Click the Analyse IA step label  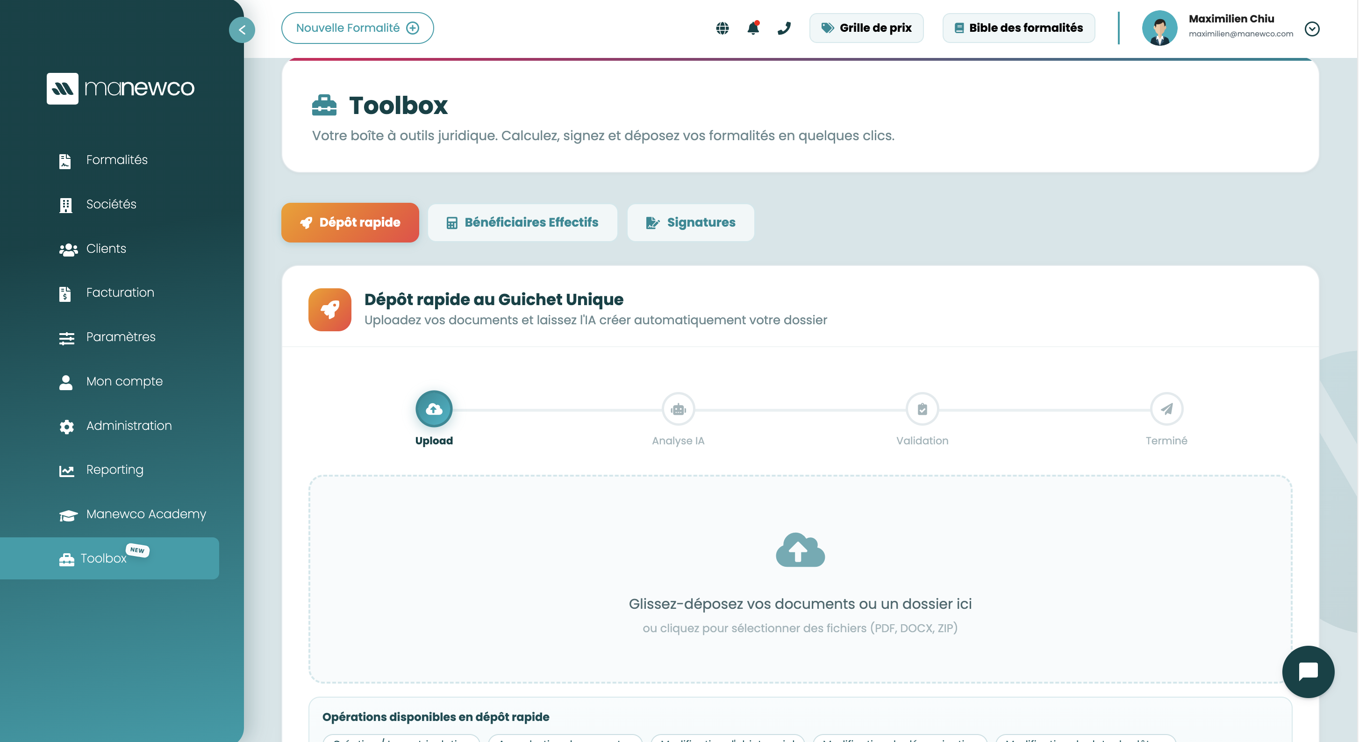(678, 441)
